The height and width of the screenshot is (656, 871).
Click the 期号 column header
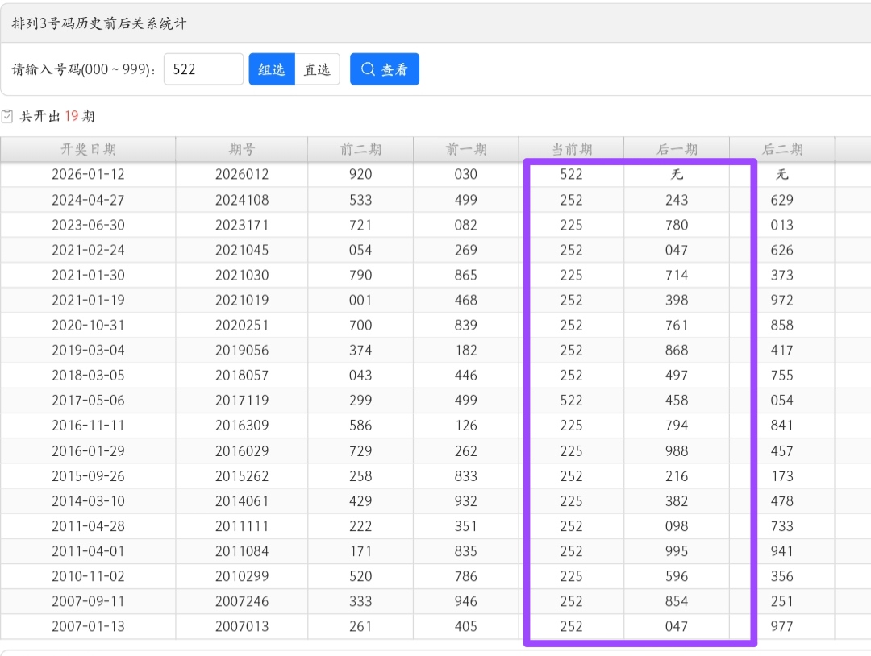[x=242, y=149]
